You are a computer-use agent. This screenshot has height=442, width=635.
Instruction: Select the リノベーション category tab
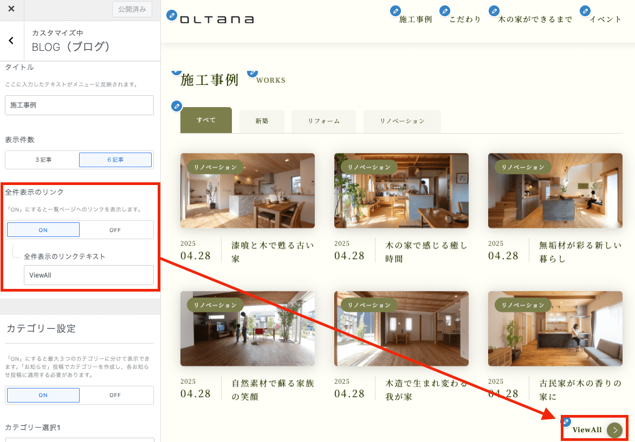pyautogui.click(x=402, y=121)
